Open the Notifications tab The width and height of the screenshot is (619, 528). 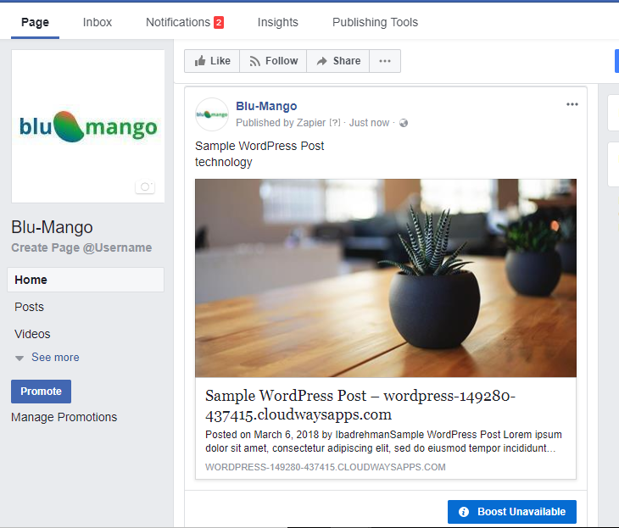[184, 22]
